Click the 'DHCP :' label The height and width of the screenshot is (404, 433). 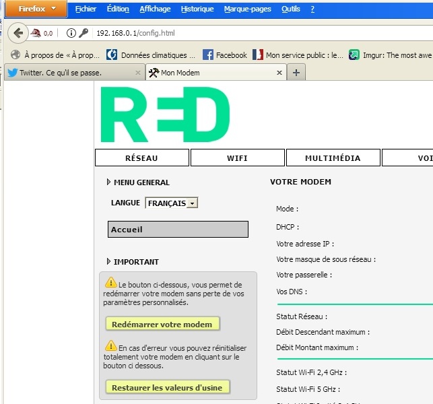point(288,227)
